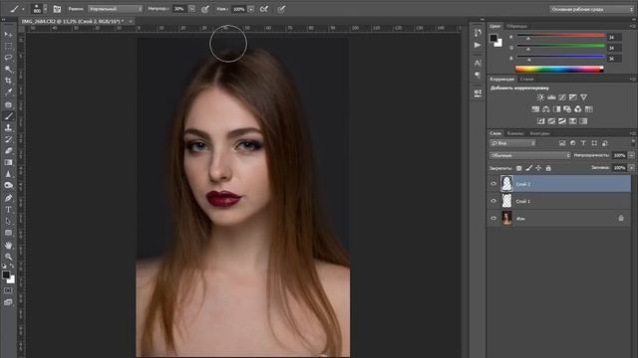Select the Gradient tool
638x358 pixels.
tap(8, 162)
